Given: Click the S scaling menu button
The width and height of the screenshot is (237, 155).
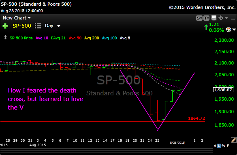Looking at the screenshot, I should pos(199,18).
